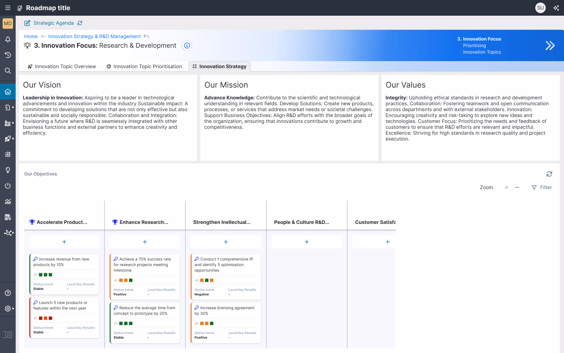Image resolution: width=564 pixels, height=353 pixels.
Task: Open 'Increase revenue from new products' card
Action: click(x=64, y=274)
